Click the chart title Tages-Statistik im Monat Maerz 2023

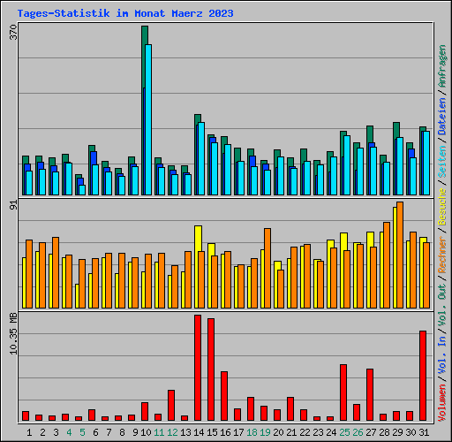(125, 13)
